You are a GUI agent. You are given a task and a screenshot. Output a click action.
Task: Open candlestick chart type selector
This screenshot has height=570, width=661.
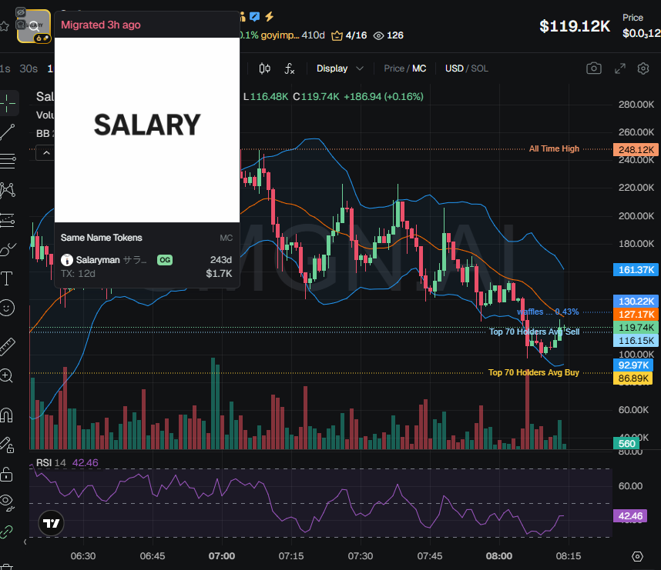pos(265,68)
